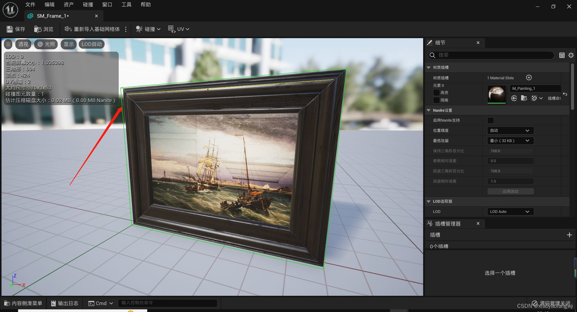Collapse the LOD选取器 section
Screen dimensions: 577x312
(429, 201)
